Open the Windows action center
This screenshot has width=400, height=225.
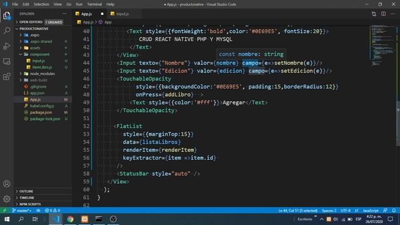pos(390,219)
